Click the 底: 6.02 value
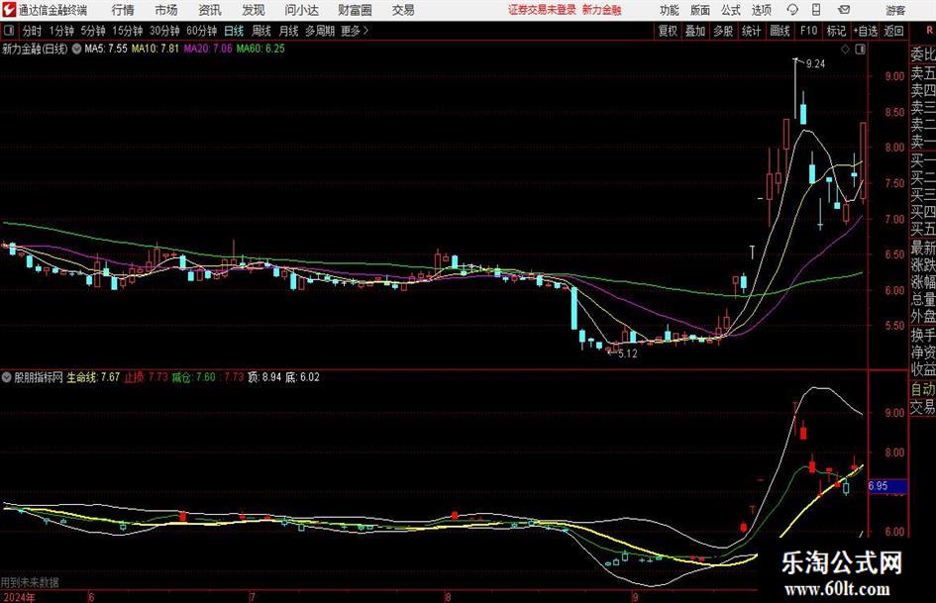Image resolution: width=936 pixels, height=603 pixels. pos(302,377)
